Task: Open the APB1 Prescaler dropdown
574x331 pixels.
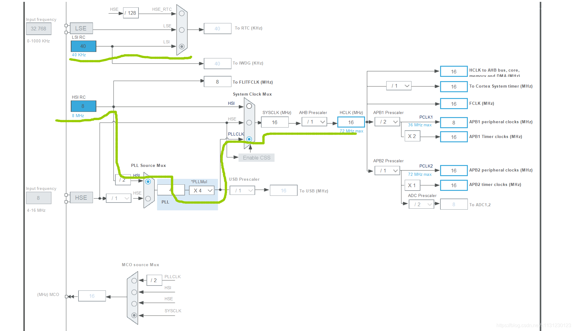Action: pyautogui.click(x=387, y=122)
